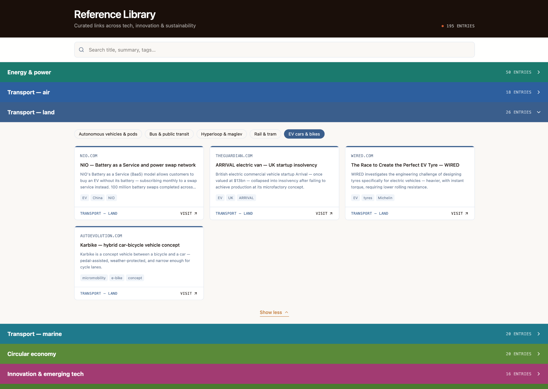
Task: Click the arrow icon on the Karbike card
Action: (x=196, y=293)
